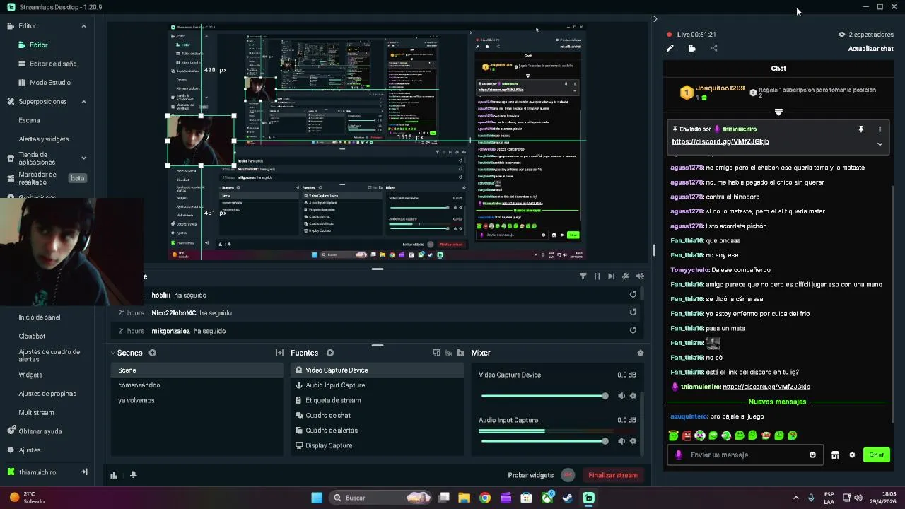Send message with green Chat button
This screenshot has width=905, height=509.
[x=876, y=455]
